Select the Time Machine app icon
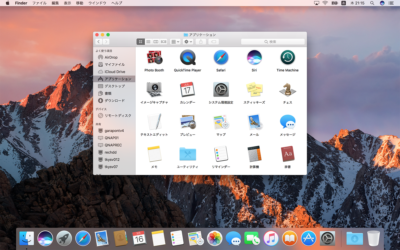 click(288, 58)
